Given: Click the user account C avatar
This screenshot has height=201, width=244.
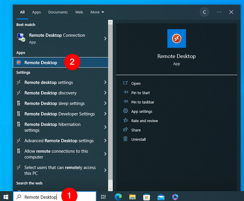Looking at the screenshot, I should tap(204, 12).
